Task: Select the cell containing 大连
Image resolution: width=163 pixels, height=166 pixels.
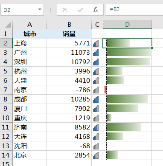Action: (x=29, y=137)
